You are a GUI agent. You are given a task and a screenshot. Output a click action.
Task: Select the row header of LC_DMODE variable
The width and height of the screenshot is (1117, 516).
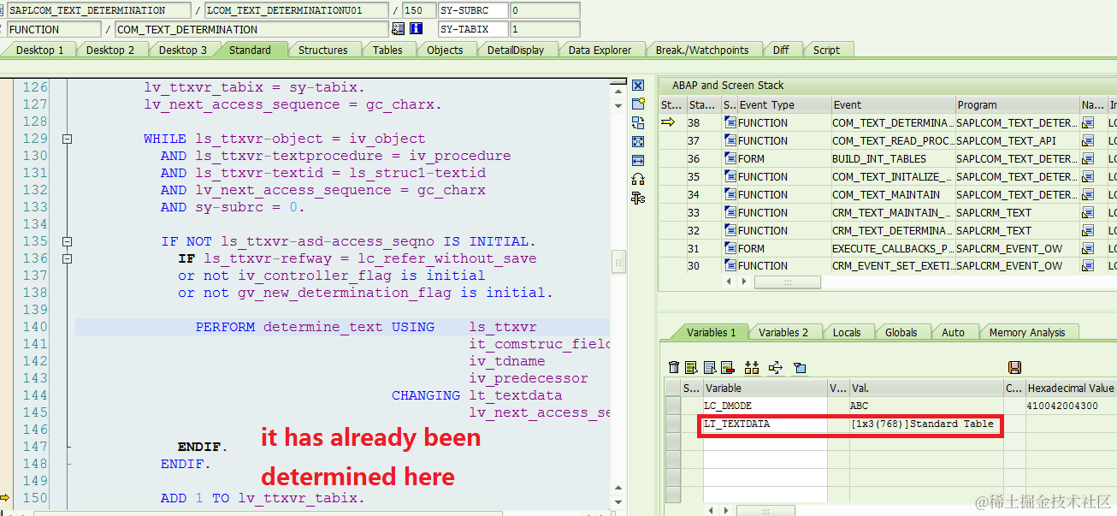(673, 406)
